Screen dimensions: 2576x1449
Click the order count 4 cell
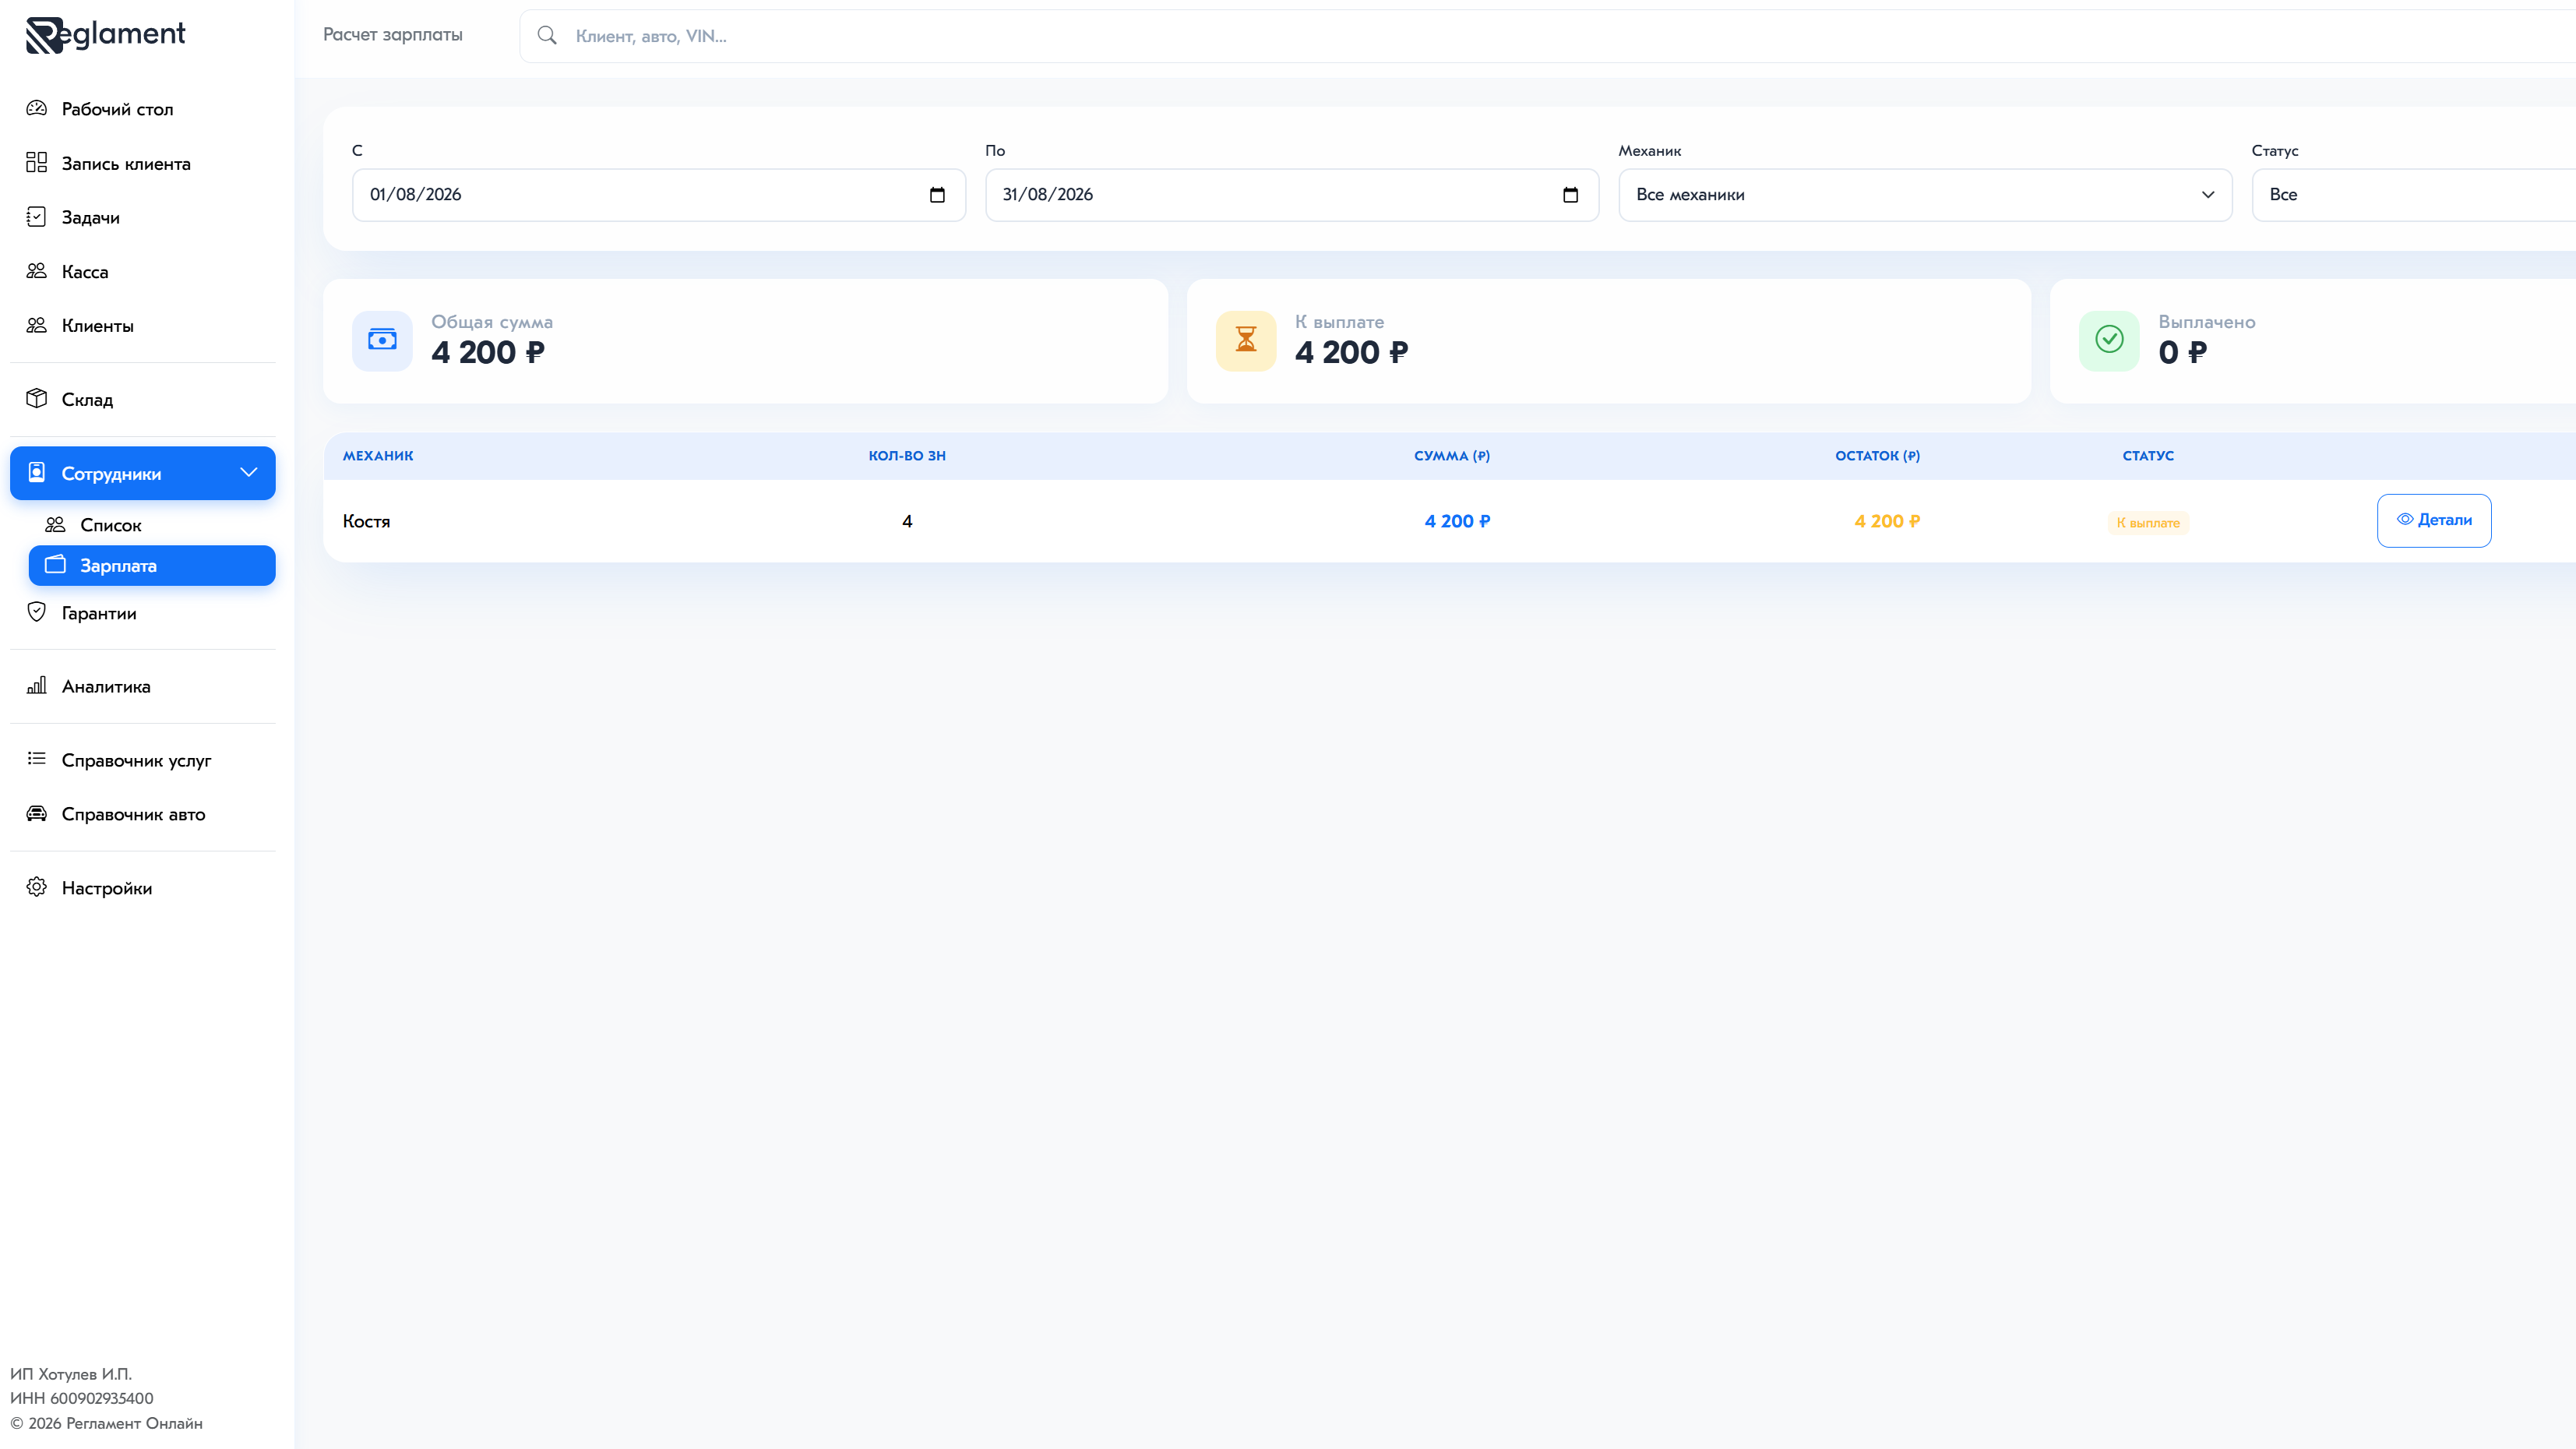tap(907, 521)
